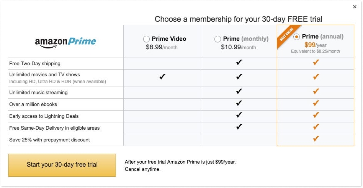Close the membership dialog with the X
363x188 pixels.
point(355,7)
